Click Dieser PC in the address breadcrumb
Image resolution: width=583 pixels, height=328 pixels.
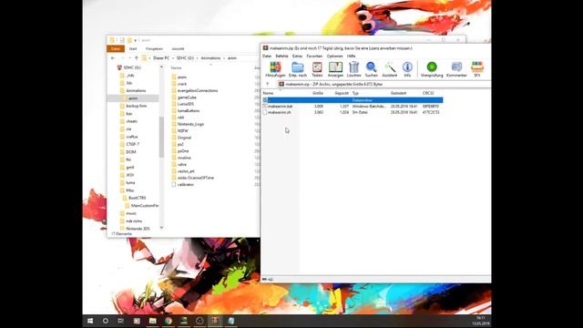coord(161,58)
